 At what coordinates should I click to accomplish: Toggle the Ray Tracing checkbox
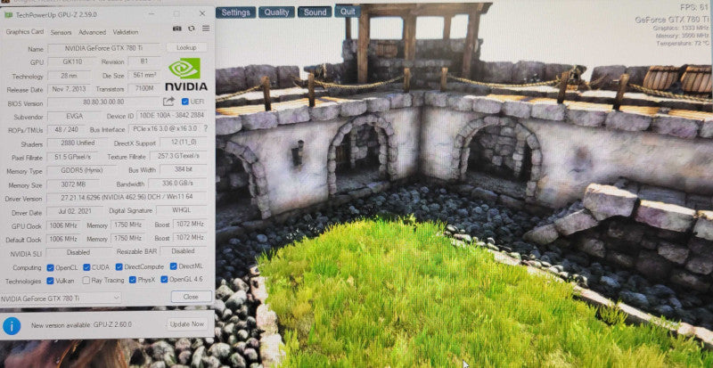click(86, 280)
